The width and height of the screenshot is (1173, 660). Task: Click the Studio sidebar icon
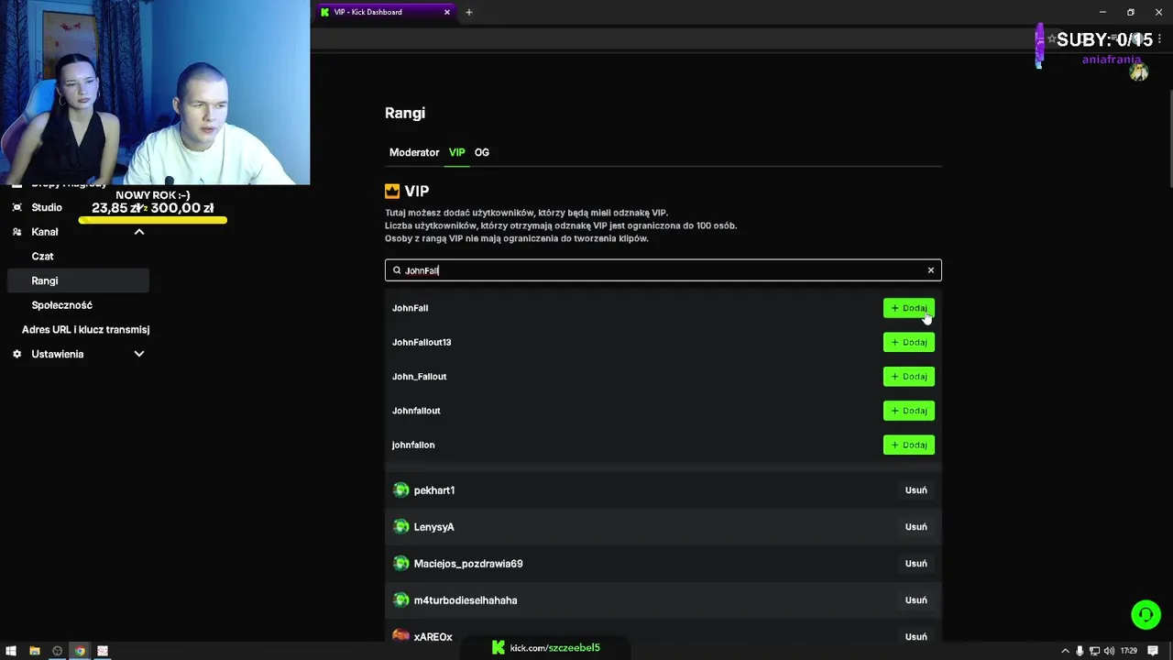[16, 208]
